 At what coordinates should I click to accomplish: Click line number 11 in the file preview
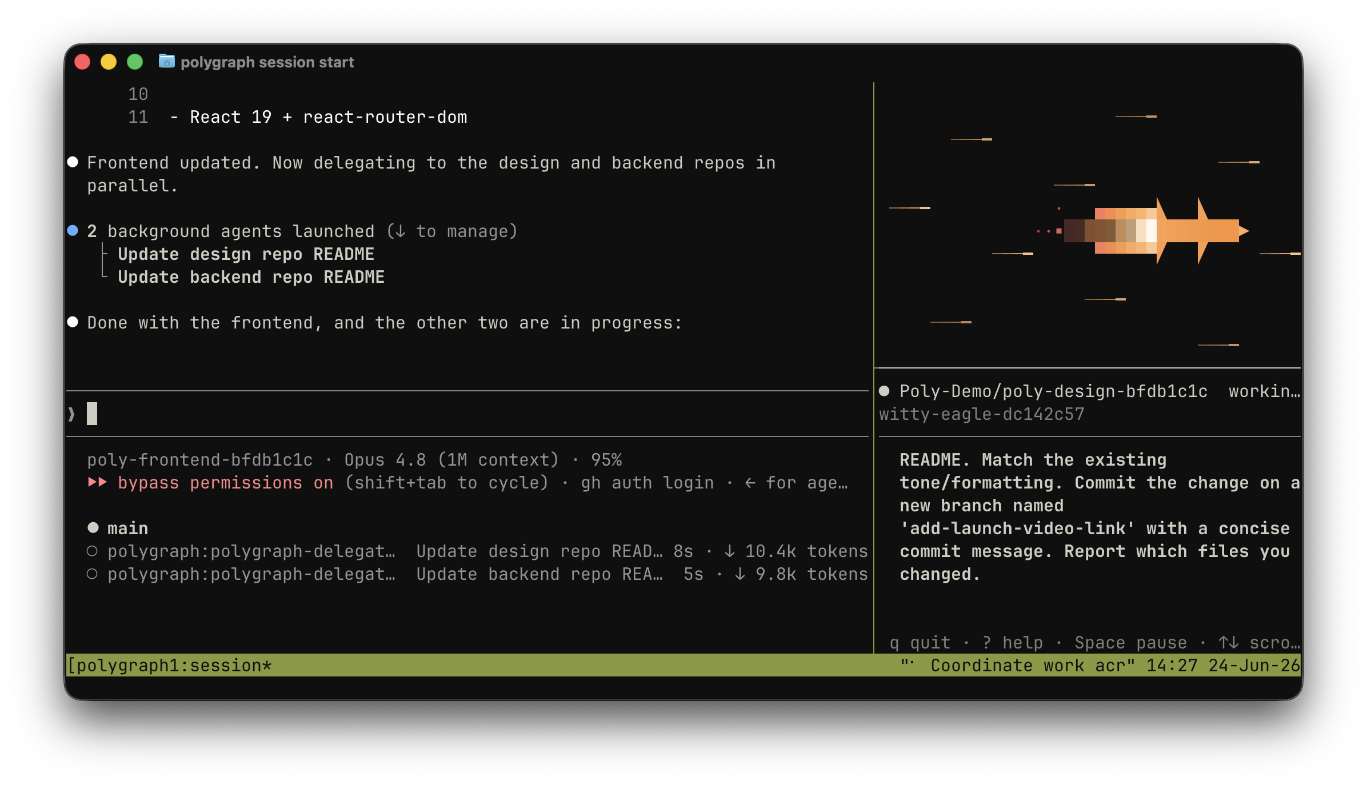coord(138,117)
